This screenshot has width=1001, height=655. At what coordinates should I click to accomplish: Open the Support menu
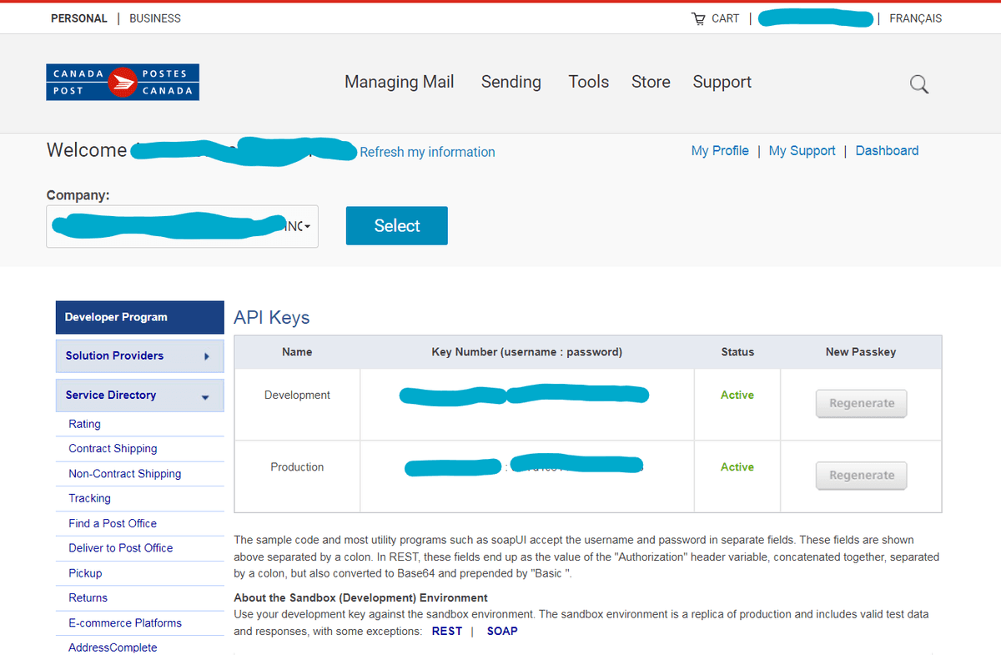pos(722,82)
